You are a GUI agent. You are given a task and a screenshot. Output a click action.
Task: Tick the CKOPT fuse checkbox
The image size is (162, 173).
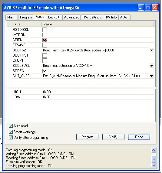click(45, 60)
